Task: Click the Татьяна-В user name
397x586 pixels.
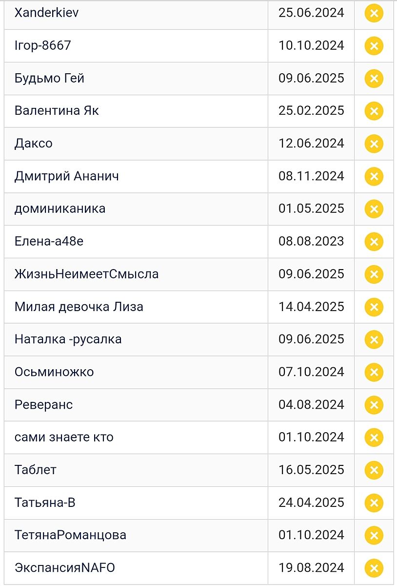Action: point(45,502)
